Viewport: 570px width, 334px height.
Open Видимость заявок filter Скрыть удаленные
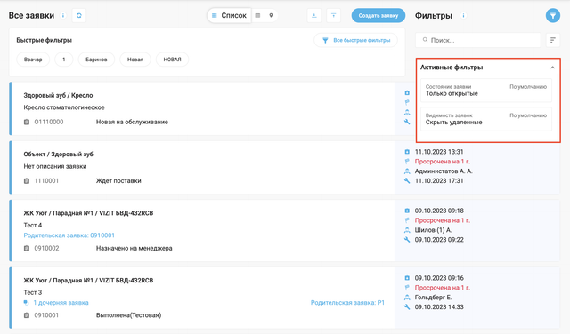coord(486,119)
